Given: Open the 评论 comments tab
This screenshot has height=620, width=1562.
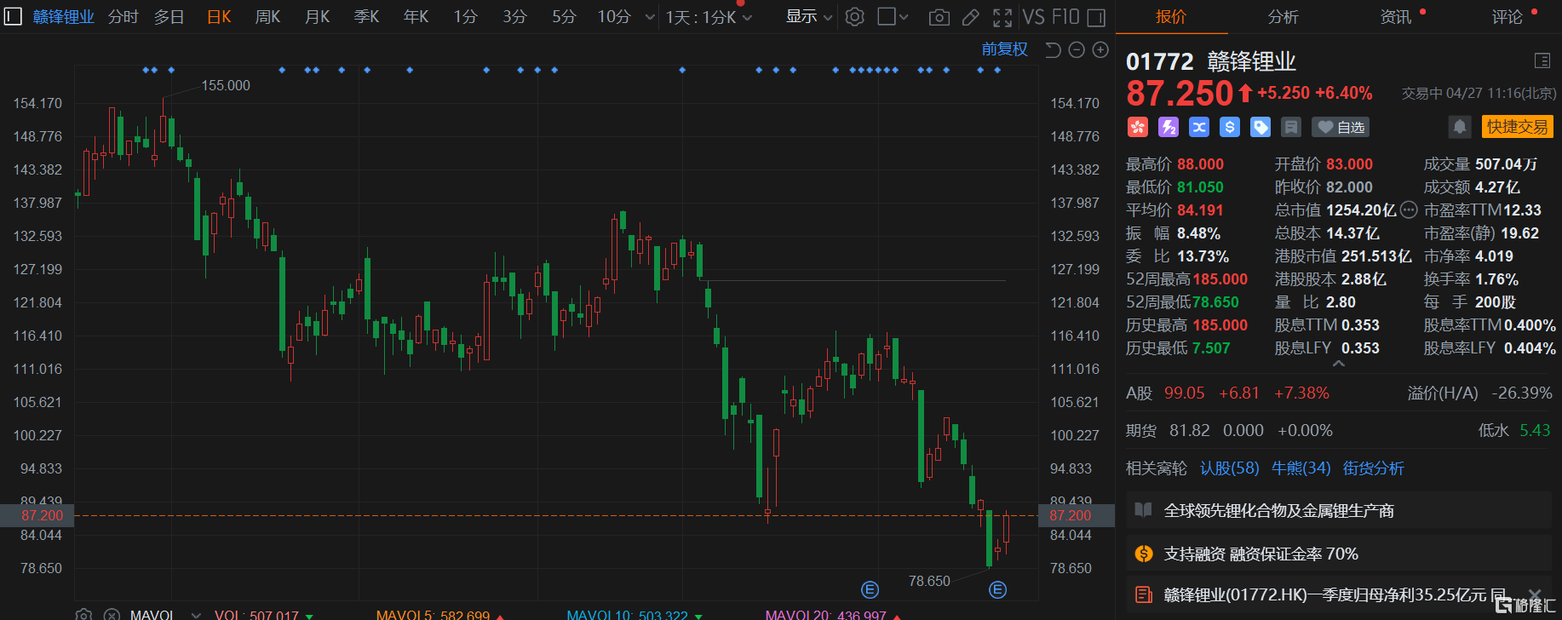Looking at the screenshot, I should click(x=1507, y=17).
